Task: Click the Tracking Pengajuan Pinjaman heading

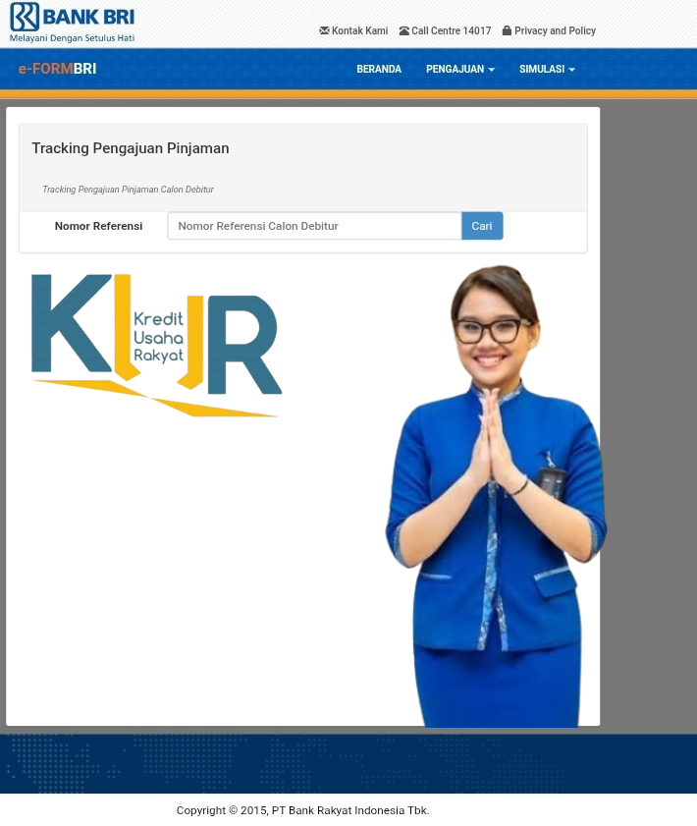Action: pyautogui.click(x=131, y=148)
